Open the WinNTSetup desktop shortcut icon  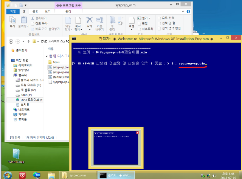[x=16, y=156]
